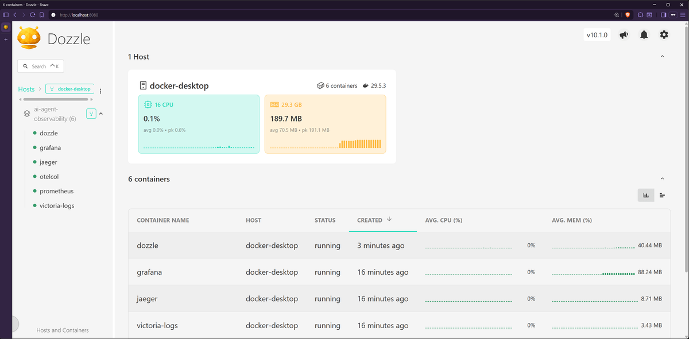Screen dimensions: 689x339
Task: Open Dozzle settings gear
Action: tap(664, 35)
